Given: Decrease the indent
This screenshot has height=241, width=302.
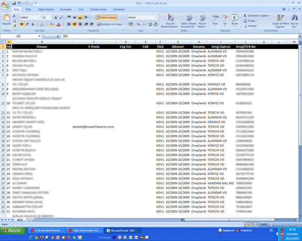Looking at the screenshot, I should tap(86, 24).
